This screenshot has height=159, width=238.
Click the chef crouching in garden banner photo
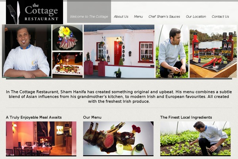coord(172,51)
